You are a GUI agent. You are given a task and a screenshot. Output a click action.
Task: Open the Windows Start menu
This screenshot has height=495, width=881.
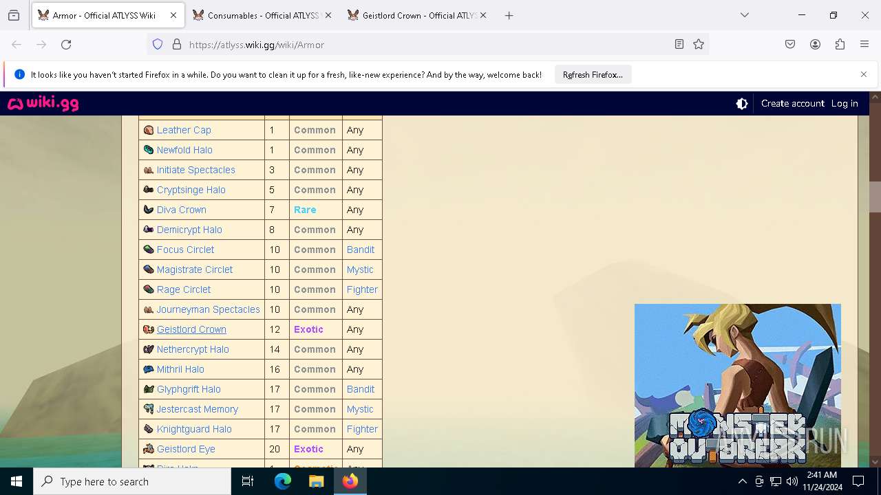coord(17,481)
